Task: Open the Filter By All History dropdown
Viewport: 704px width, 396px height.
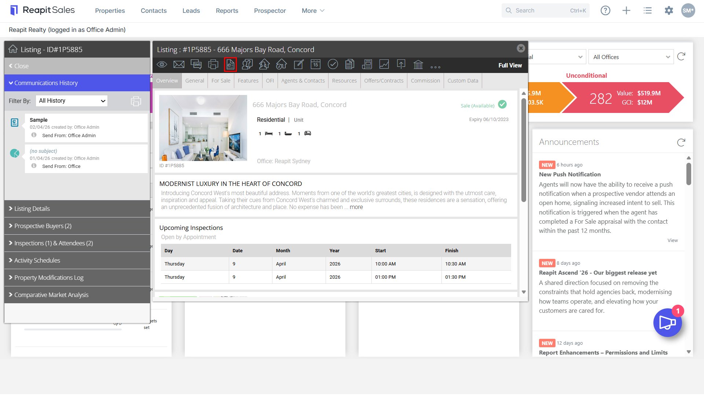Action: click(72, 101)
